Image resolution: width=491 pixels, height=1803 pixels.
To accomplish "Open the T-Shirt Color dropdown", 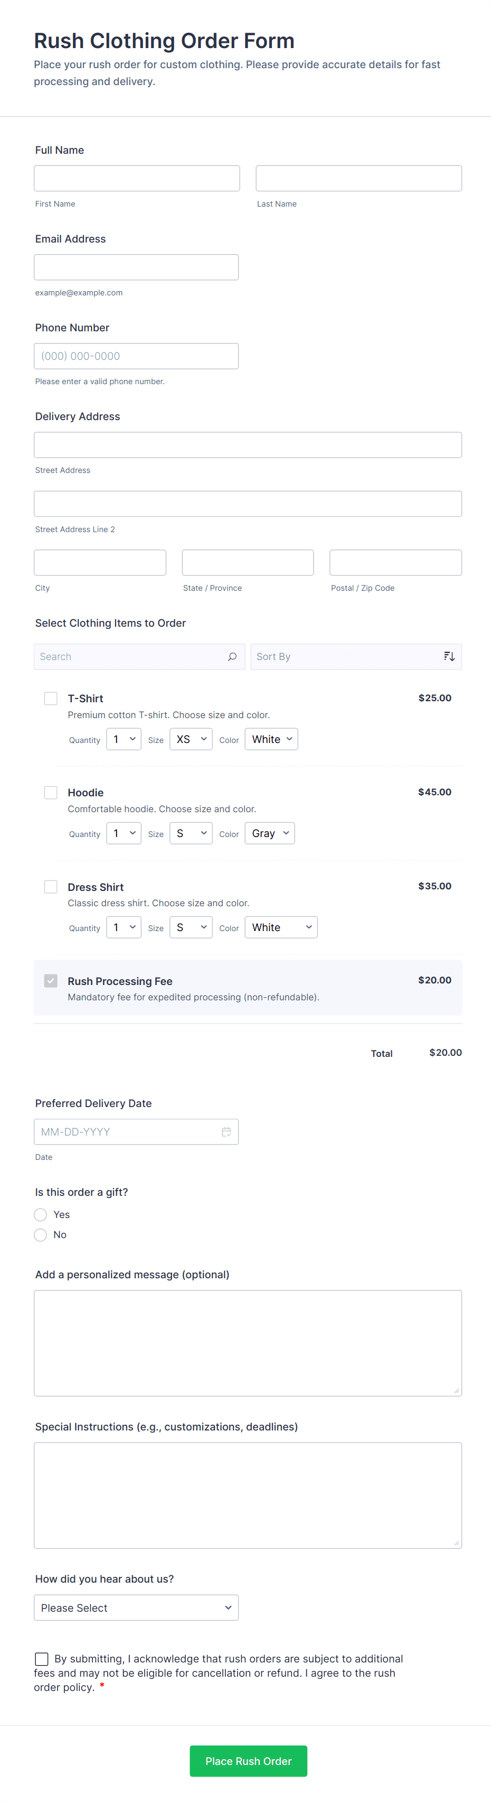I will click(x=271, y=739).
